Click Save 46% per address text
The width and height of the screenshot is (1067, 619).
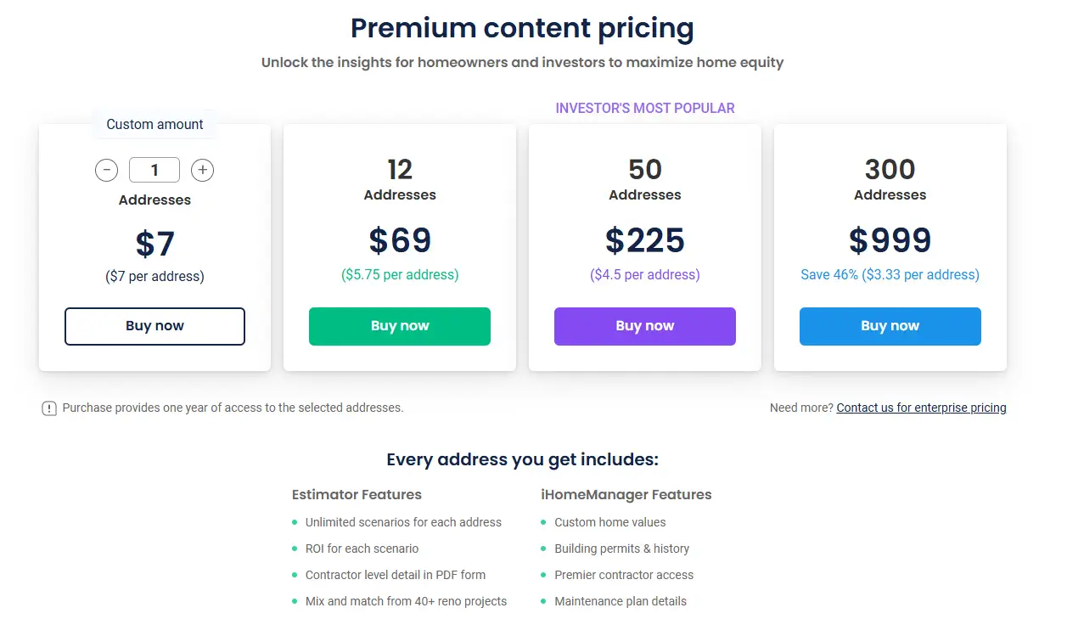(890, 275)
